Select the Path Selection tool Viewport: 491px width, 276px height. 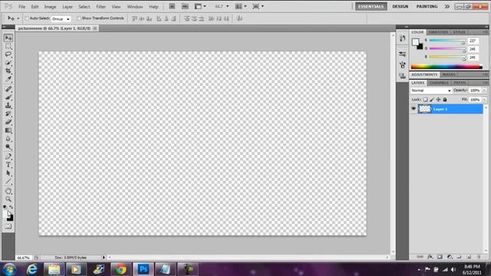[x=8, y=173]
